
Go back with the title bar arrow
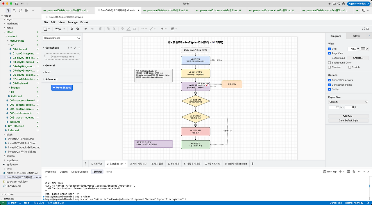pyautogui.click(x=23, y=3)
